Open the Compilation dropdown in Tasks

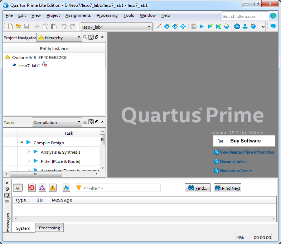coord(57,122)
